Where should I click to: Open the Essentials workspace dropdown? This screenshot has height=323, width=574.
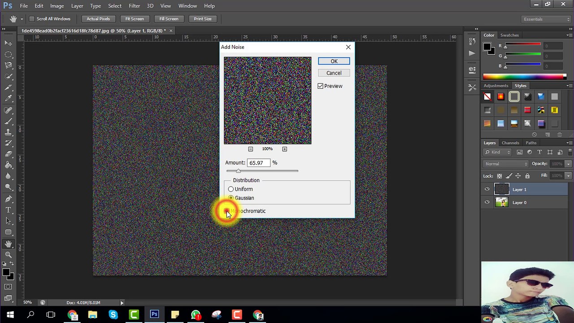point(547,19)
